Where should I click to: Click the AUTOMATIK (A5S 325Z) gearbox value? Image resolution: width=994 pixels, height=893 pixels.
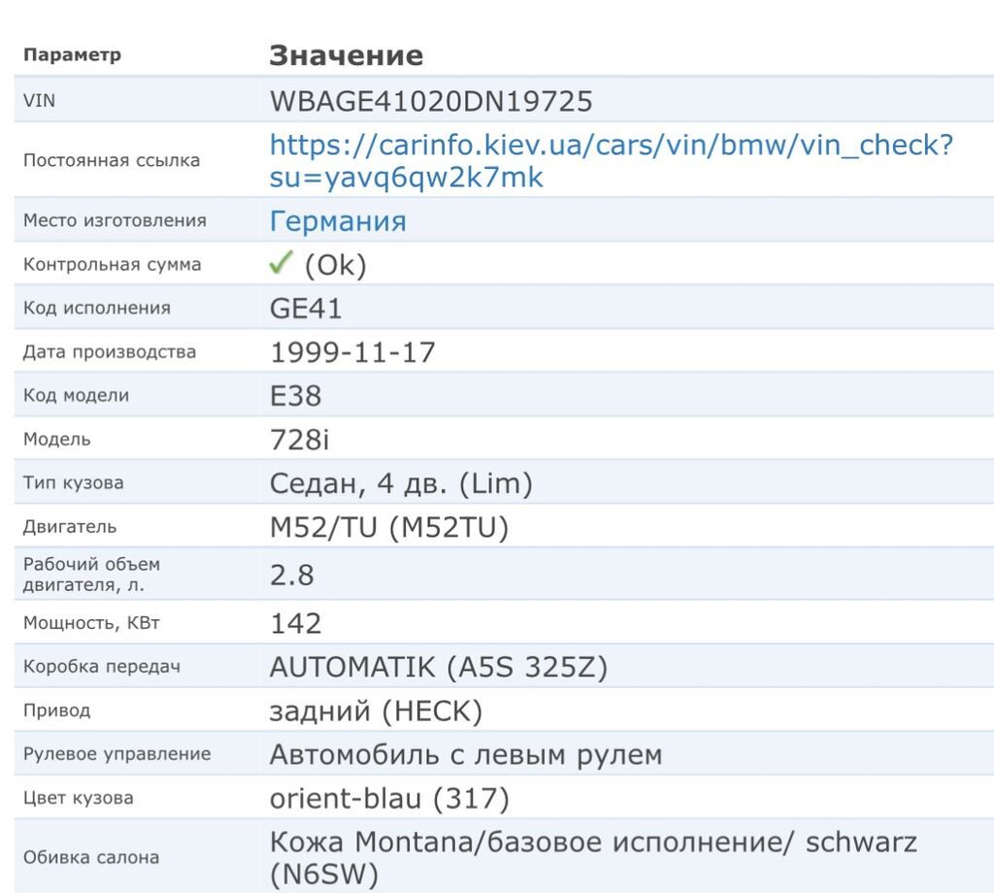[x=439, y=668]
